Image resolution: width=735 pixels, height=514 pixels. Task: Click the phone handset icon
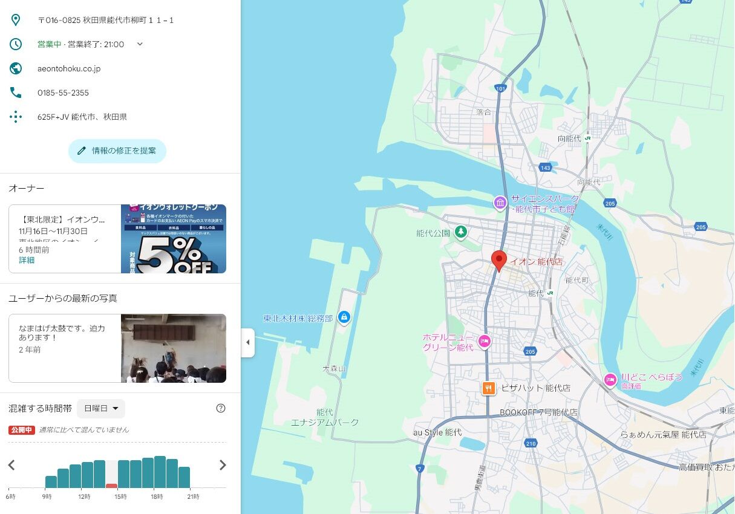coord(16,93)
